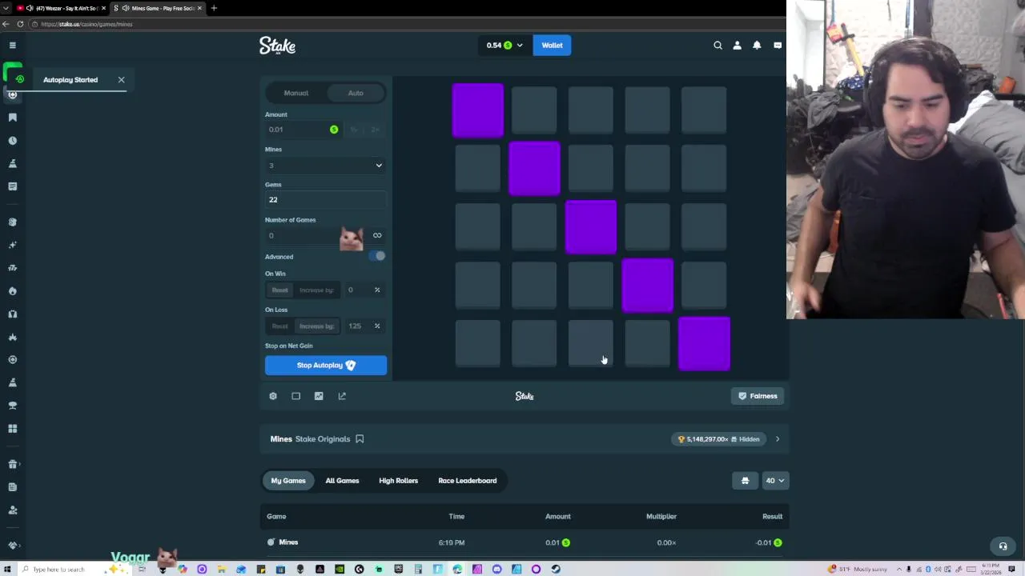
Task: Open the gift box icon in the sidebar
Action: click(x=12, y=464)
